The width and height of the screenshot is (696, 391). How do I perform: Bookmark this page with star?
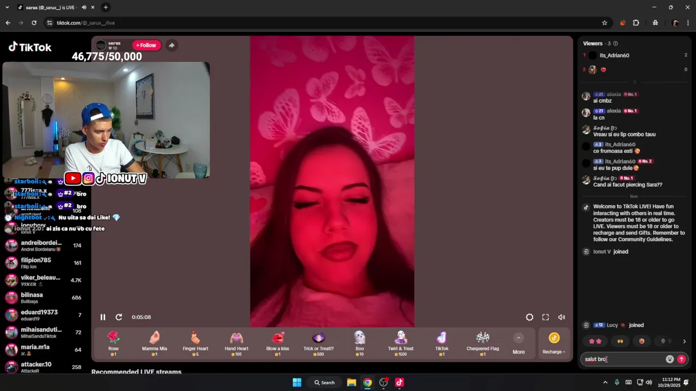(605, 23)
